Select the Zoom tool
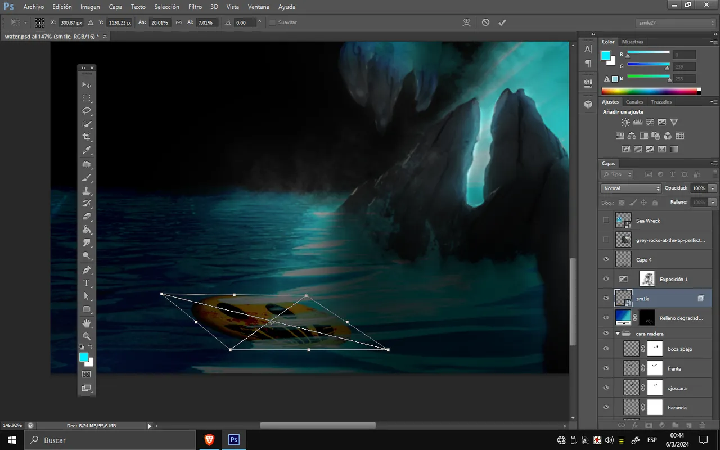 [x=87, y=336]
